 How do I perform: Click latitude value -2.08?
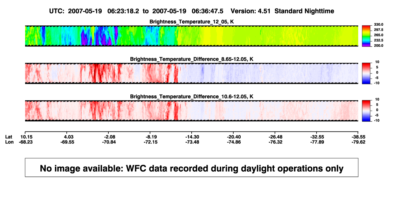tap(110, 137)
